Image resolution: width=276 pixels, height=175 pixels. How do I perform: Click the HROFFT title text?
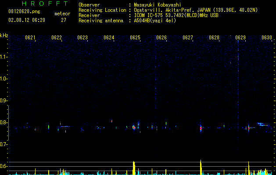(45, 3)
